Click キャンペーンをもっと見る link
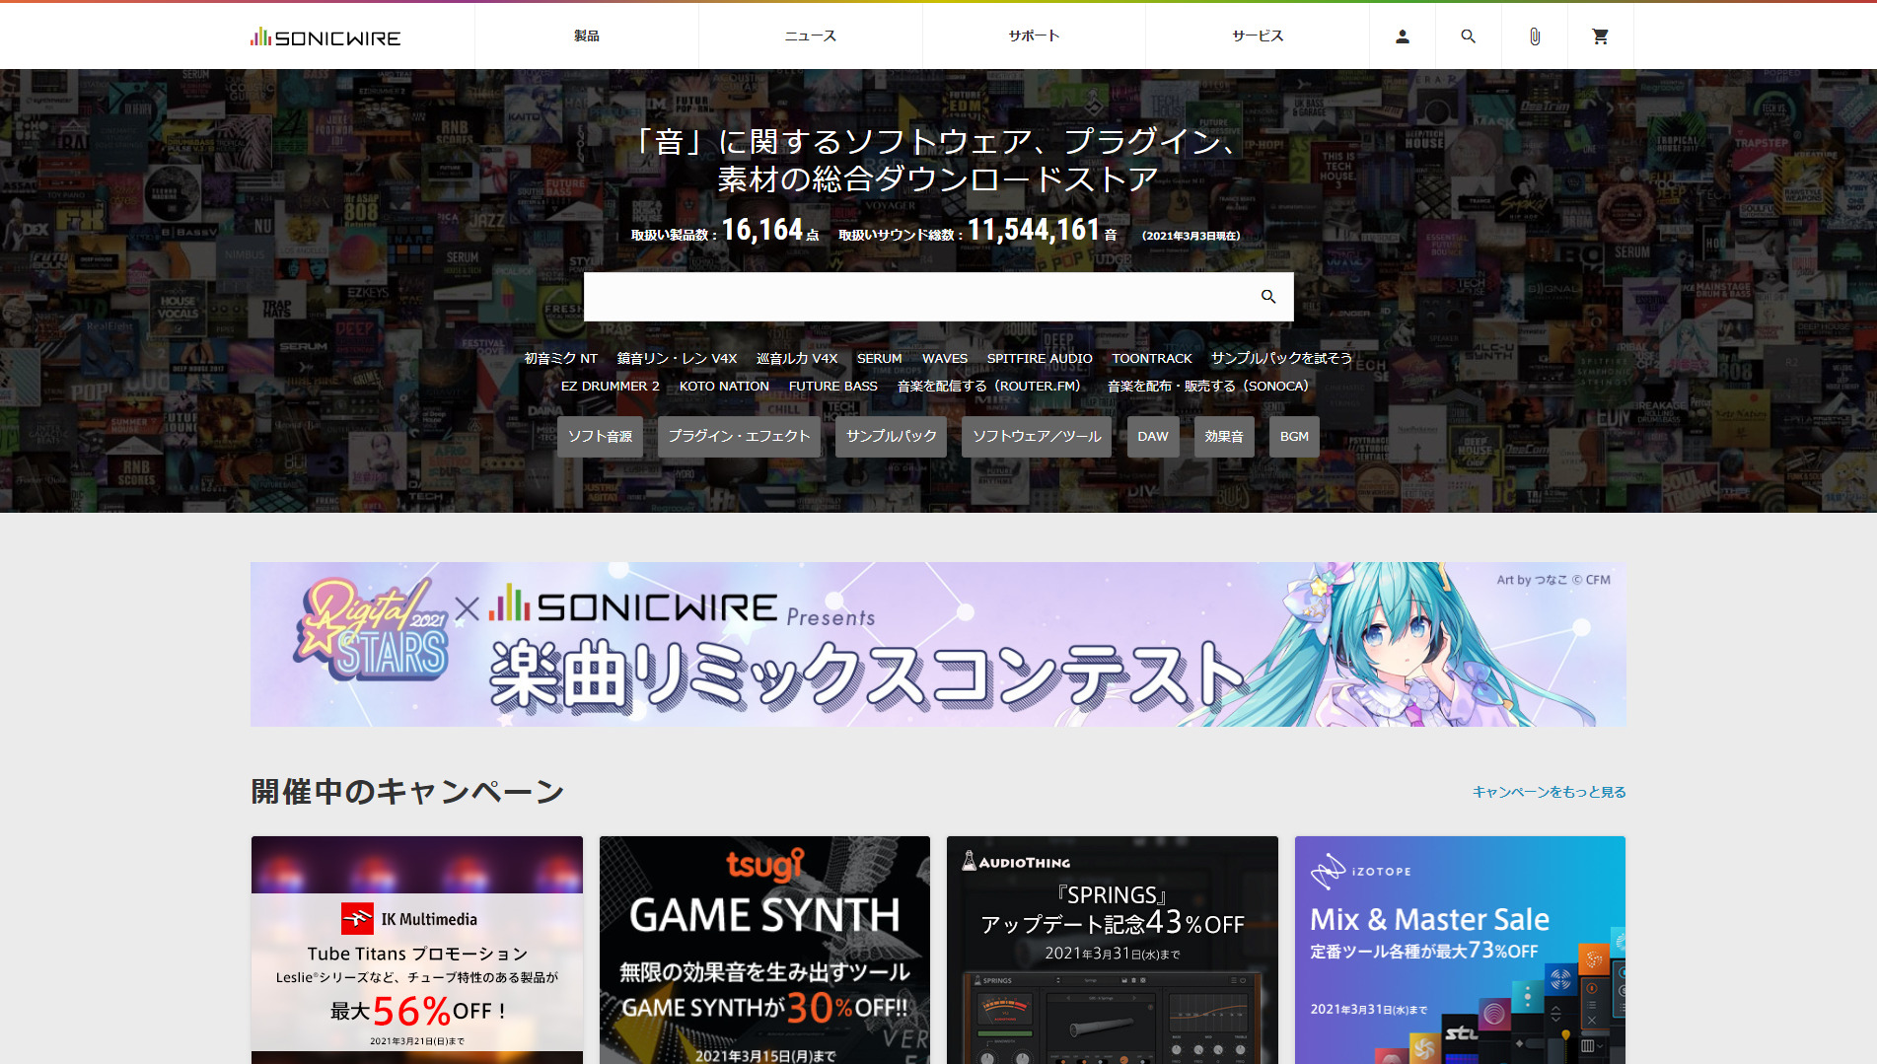Screen dimensions: 1877x1064 (1549, 793)
